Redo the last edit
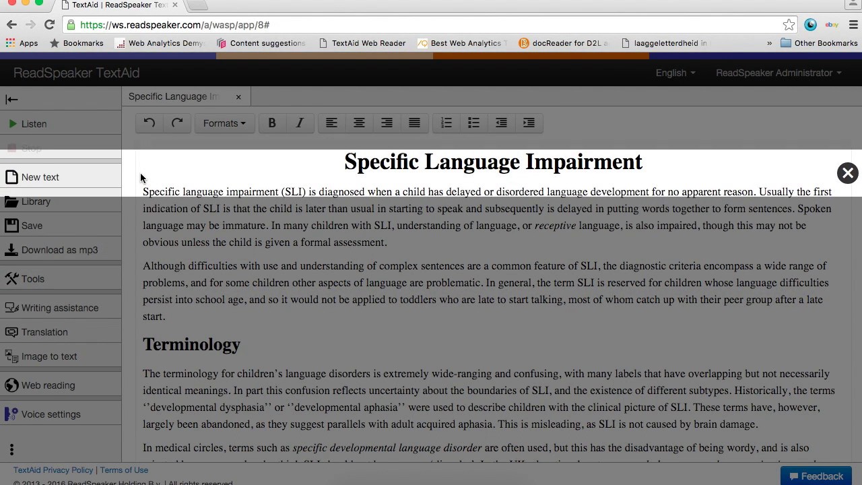Image resolution: width=862 pixels, height=485 pixels. tap(177, 123)
